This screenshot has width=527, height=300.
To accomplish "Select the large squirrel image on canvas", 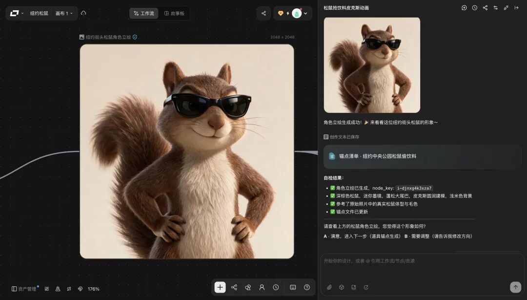I will pos(187,151).
